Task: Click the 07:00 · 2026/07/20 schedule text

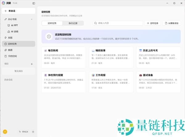Action: tap(52, 88)
